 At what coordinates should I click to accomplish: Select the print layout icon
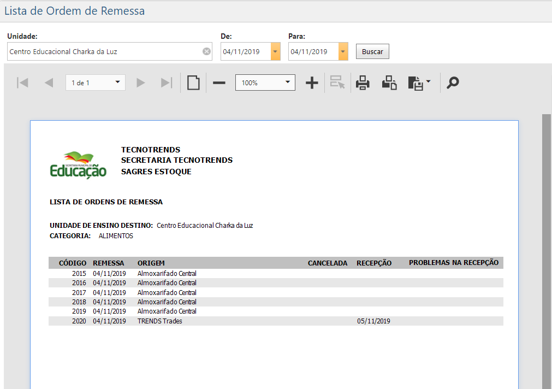point(389,82)
